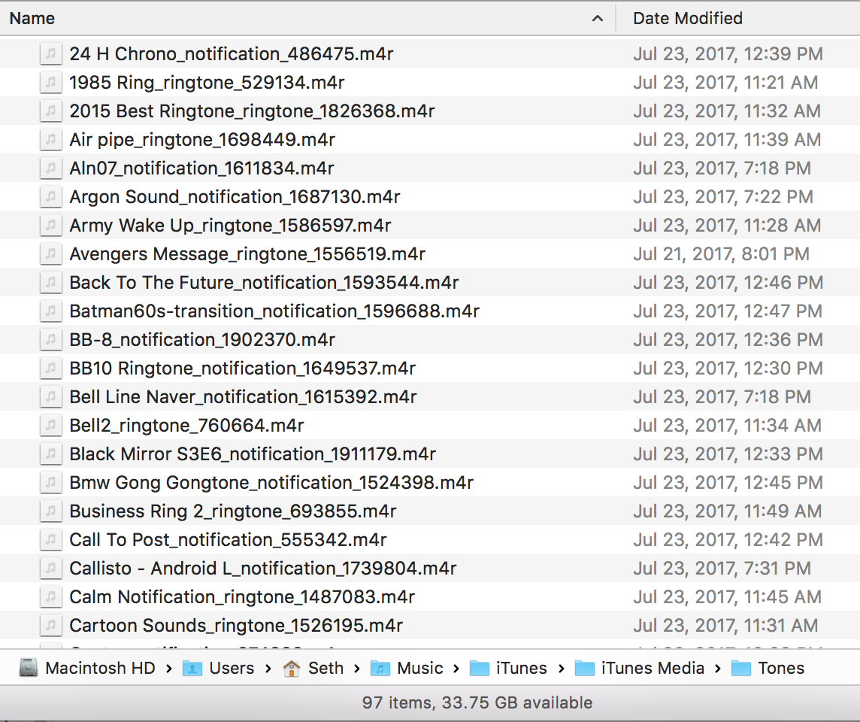Select 1985 Ring_ringtone_529134.m4r file name
Screen dimensions: 860x722
pyautogui.click(x=207, y=82)
